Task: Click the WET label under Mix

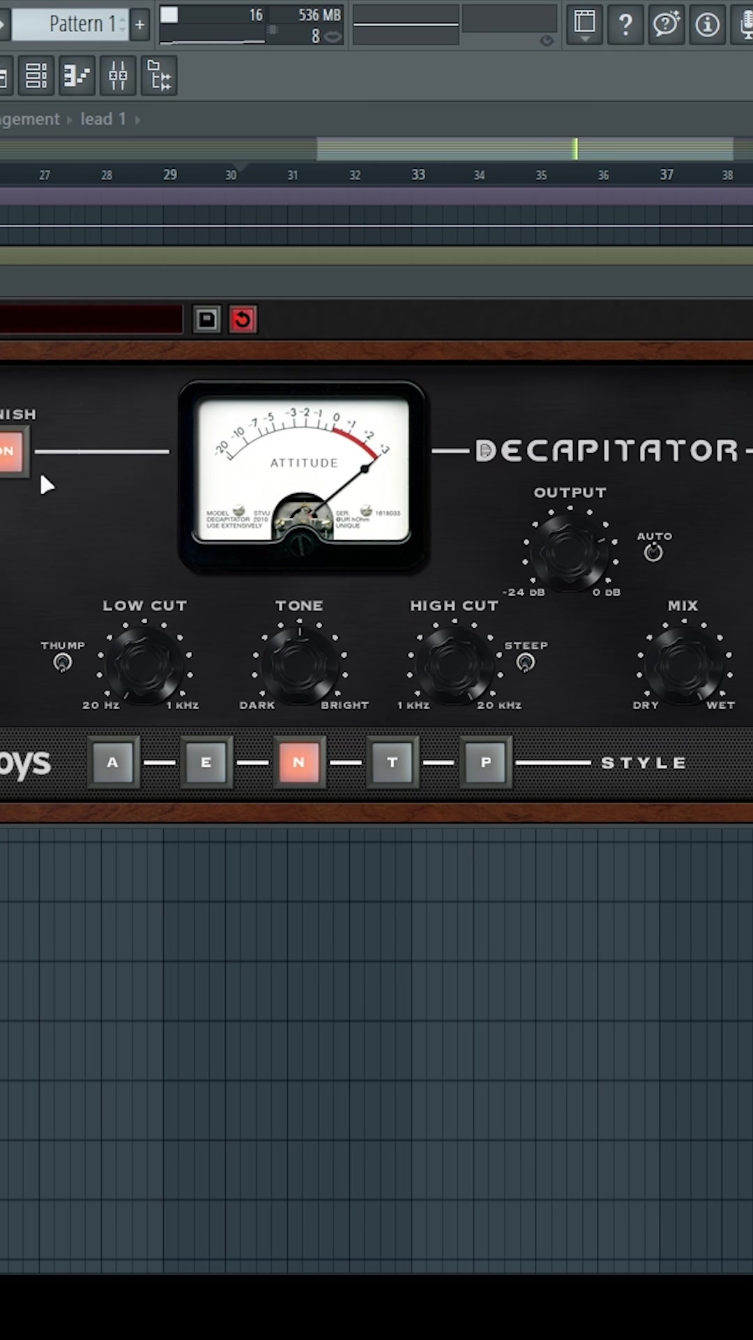Action: [721, 705]
